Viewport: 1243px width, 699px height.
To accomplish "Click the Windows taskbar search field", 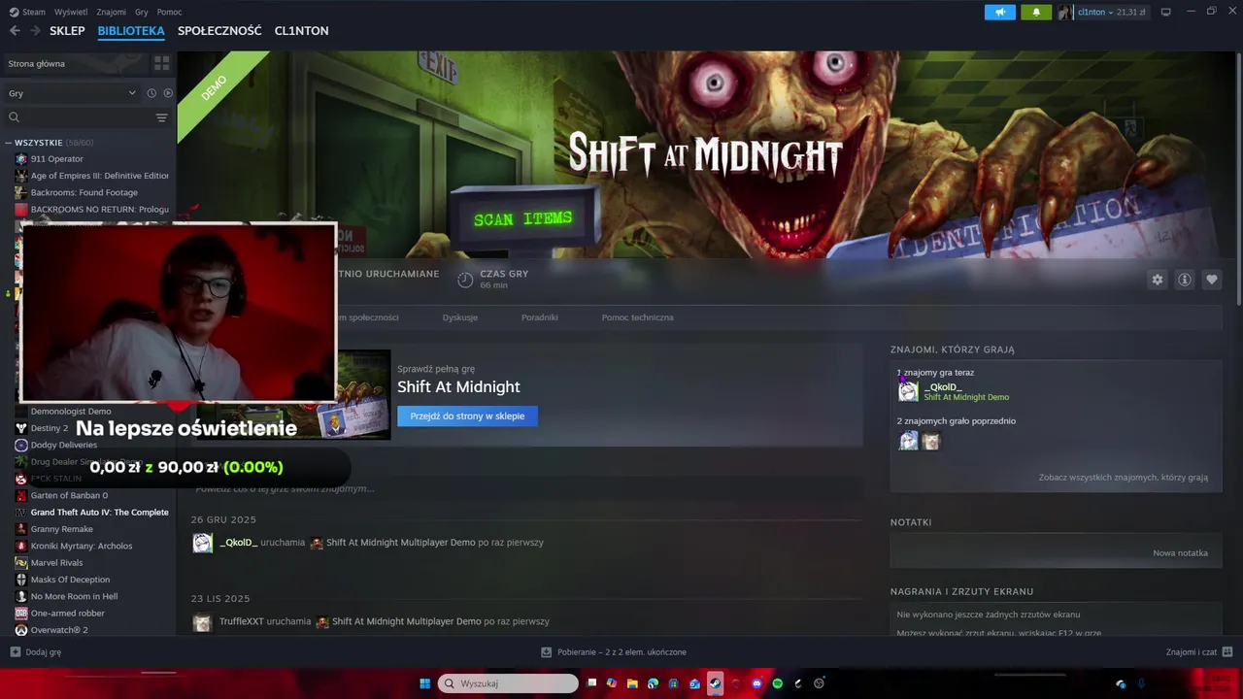I will tap(508, 683).
